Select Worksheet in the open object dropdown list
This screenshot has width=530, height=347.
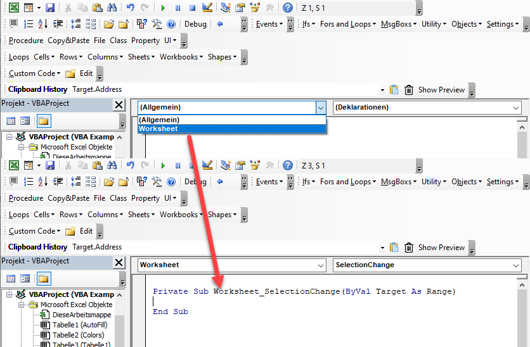(x=232, y=129)
